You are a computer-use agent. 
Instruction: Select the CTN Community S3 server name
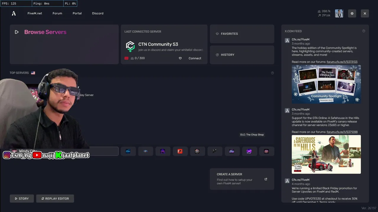tap(158, 44)
